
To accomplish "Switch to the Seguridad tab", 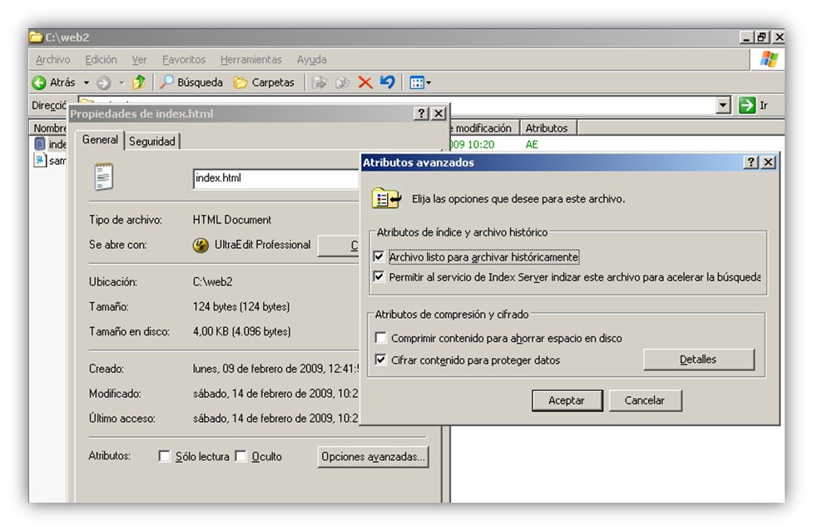I will 152,141.
